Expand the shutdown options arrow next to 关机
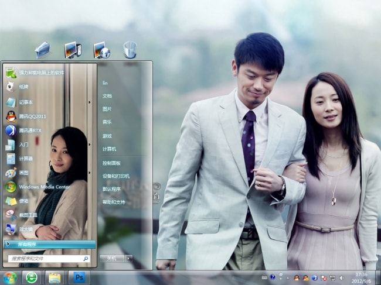This screenshot has width=381, height=285. point(129,258)
